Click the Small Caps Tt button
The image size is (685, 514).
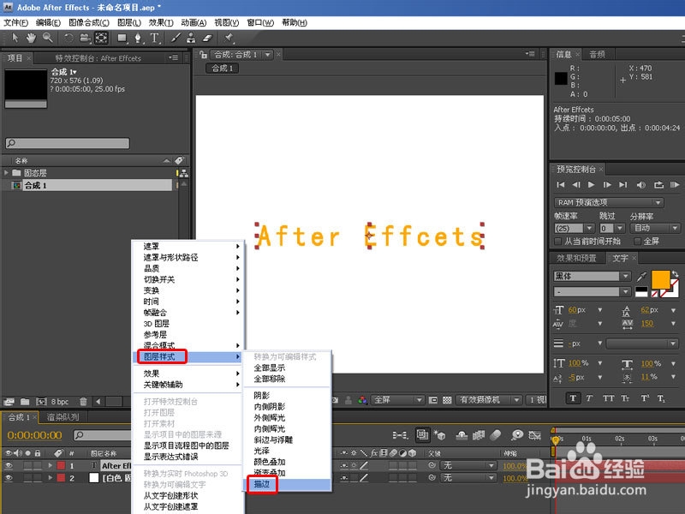click(x=625, y=398)
